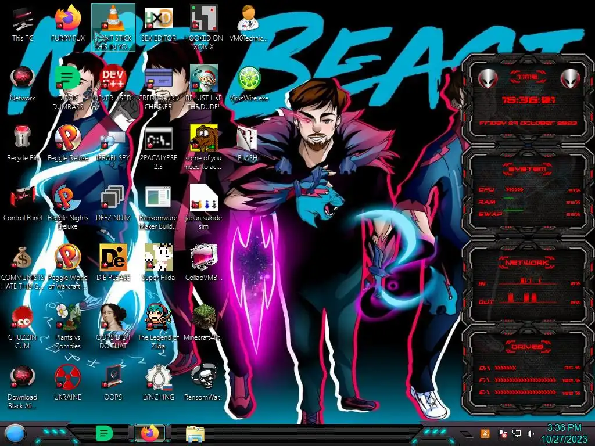Viewport: 595px width, 446px height.
Task: Launch VirusWire.exe lime icon
Action: (249, 78)
